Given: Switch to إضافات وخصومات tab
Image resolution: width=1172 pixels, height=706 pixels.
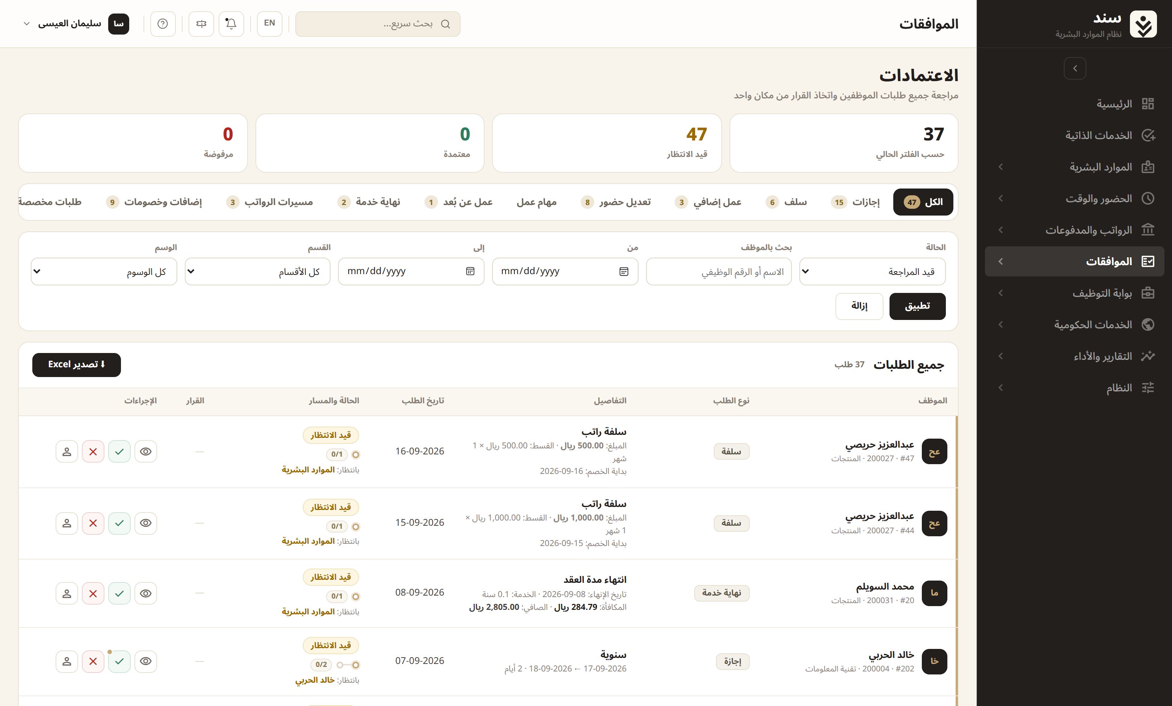Looking at the screenshot, I should [154, 202].
